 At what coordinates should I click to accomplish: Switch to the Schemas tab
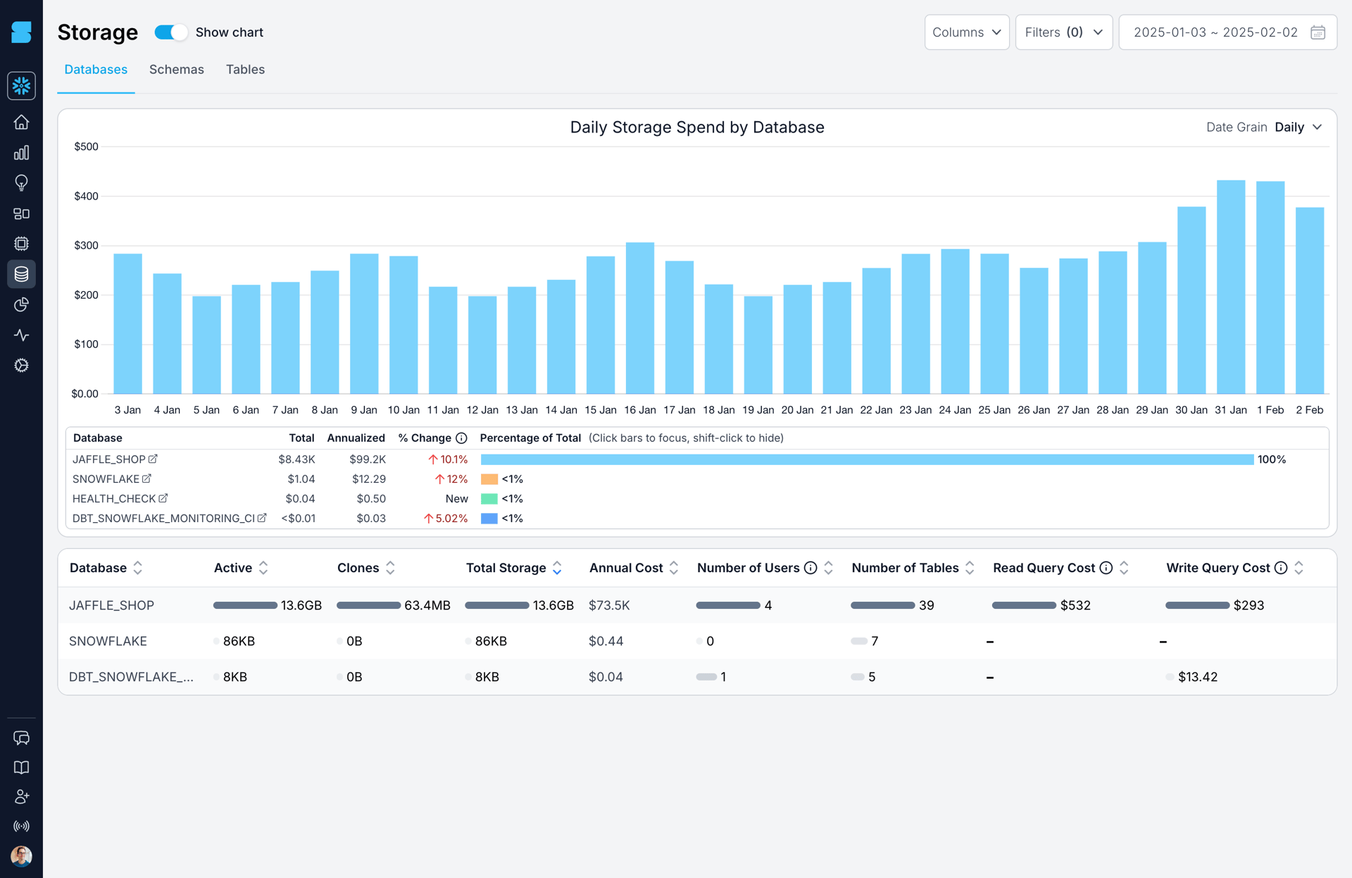tap(177, 70)
